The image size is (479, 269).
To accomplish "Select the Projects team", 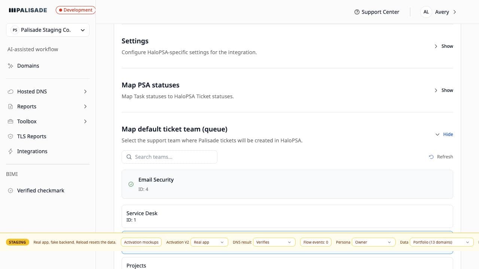I will click(287, 263).
